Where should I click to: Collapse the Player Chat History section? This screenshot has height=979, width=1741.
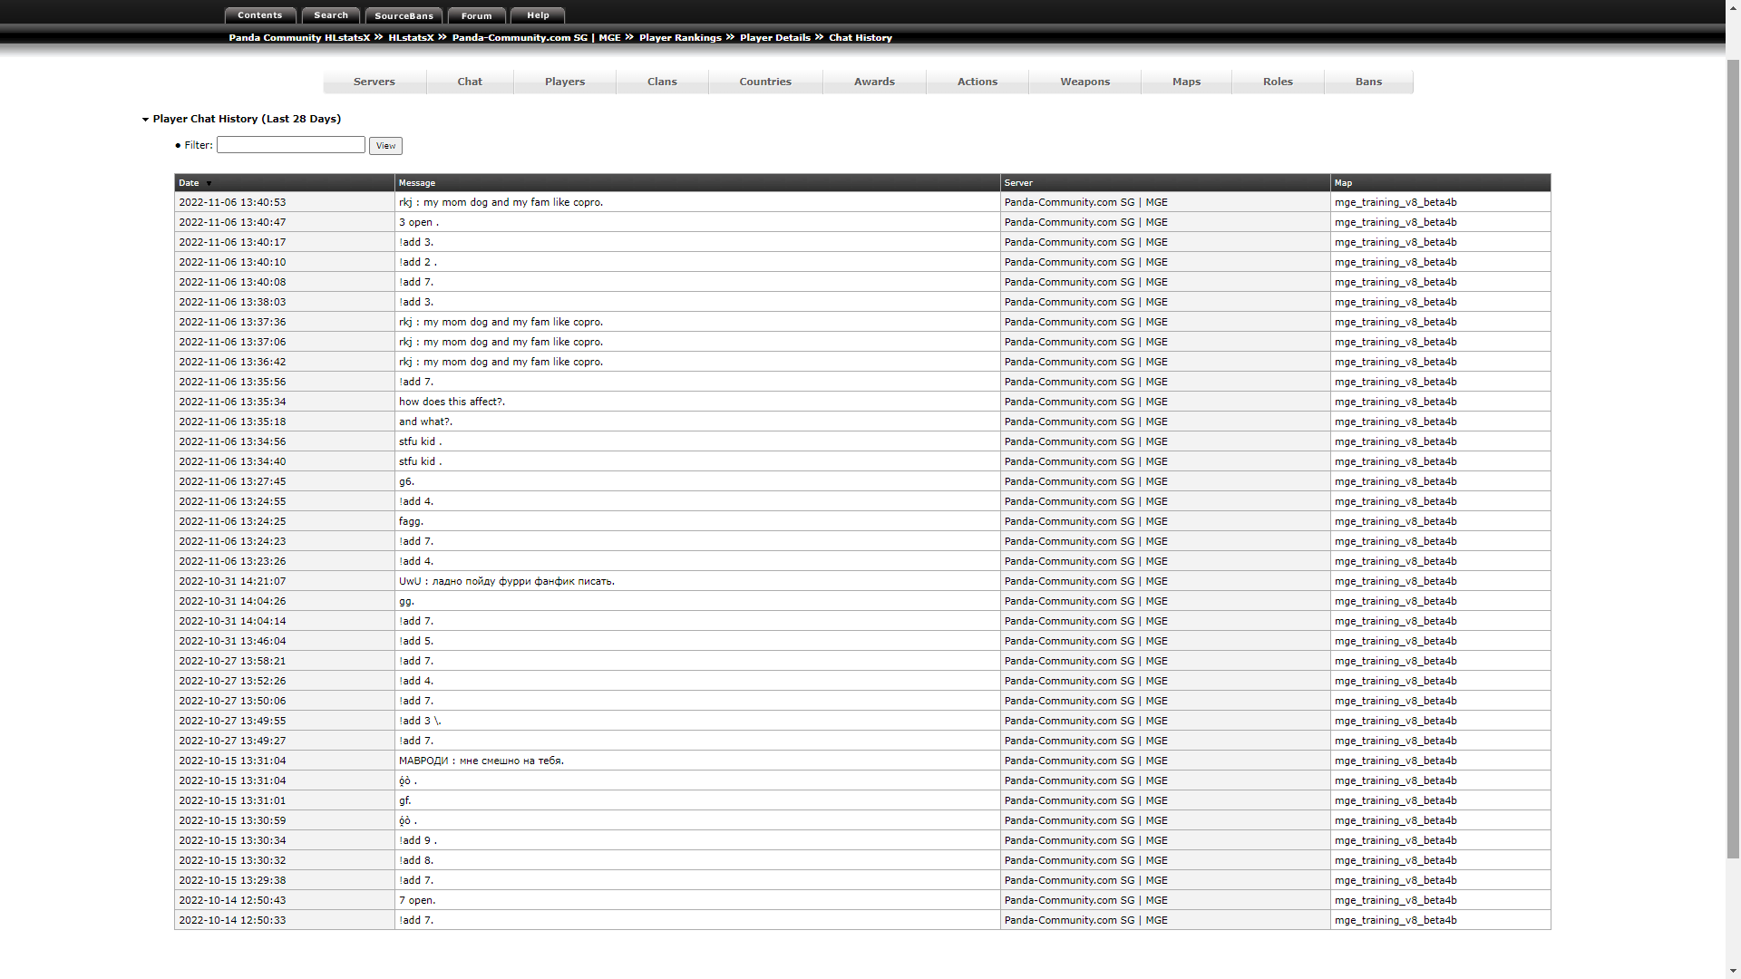[x=145, y=119]
